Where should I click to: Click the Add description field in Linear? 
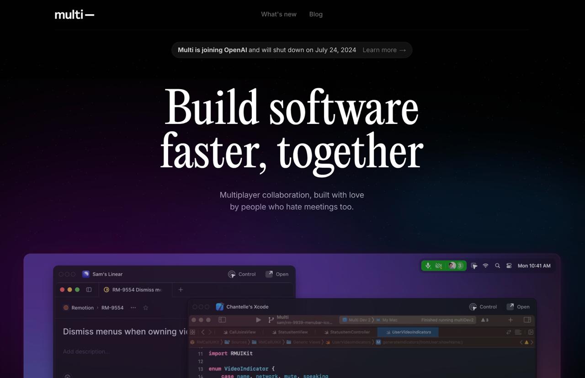coord(86,351)
